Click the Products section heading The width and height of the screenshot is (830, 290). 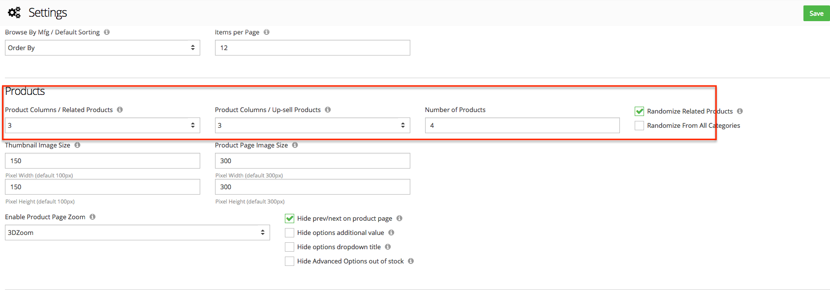(x=25, y=91)
